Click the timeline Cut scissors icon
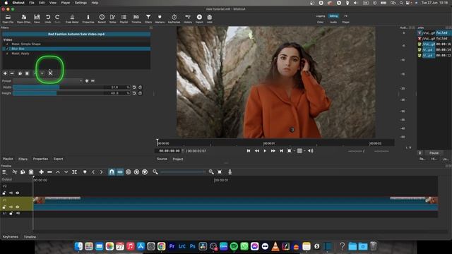This screenshot has height=254, width=452. (14, 172)
